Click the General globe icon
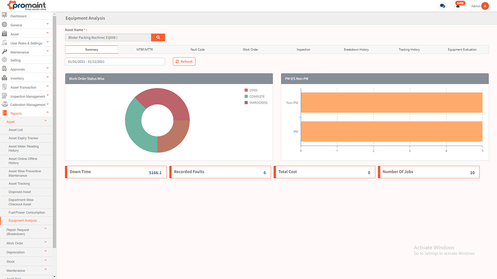Screen dimensions: 497x279 5,25
